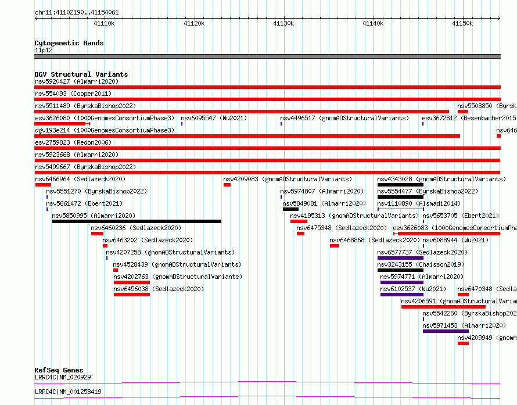
Task: Click the nsv5850995 (Almarri2020) label
Action: pos(94,216)
